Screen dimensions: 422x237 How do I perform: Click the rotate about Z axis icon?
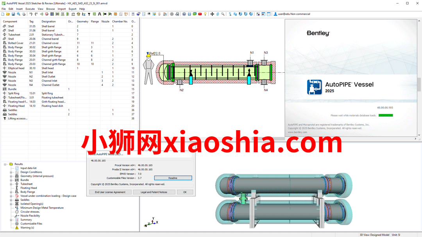(x=251, y=14)
